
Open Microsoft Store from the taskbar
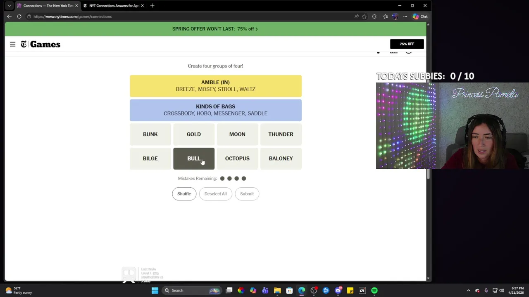pyautogui.click(x=289, y=290)
